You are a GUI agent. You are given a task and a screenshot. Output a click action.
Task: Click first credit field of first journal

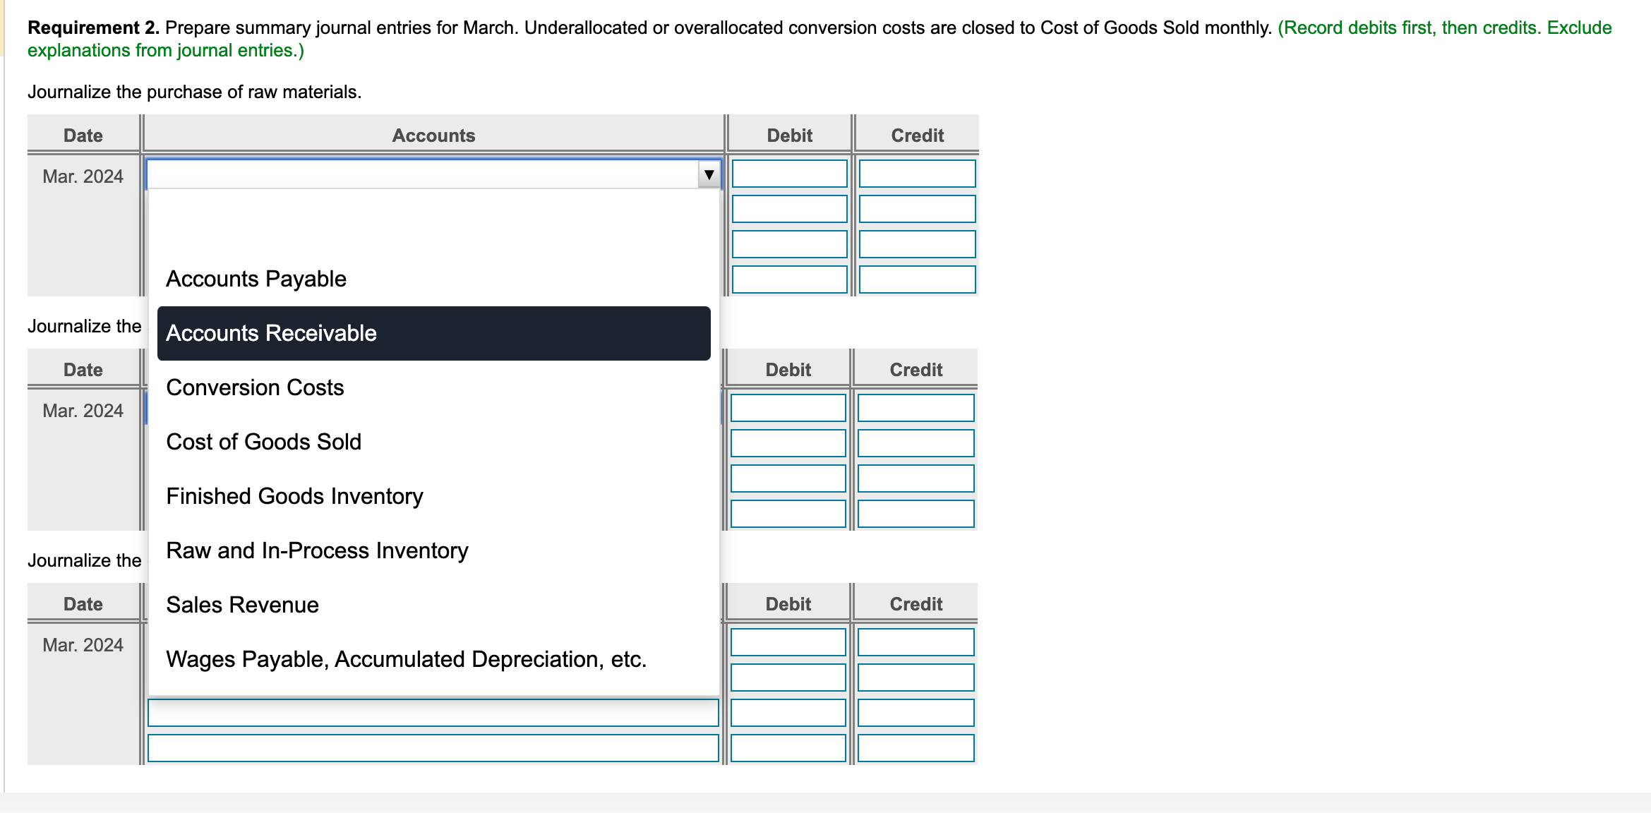[917, 174]
